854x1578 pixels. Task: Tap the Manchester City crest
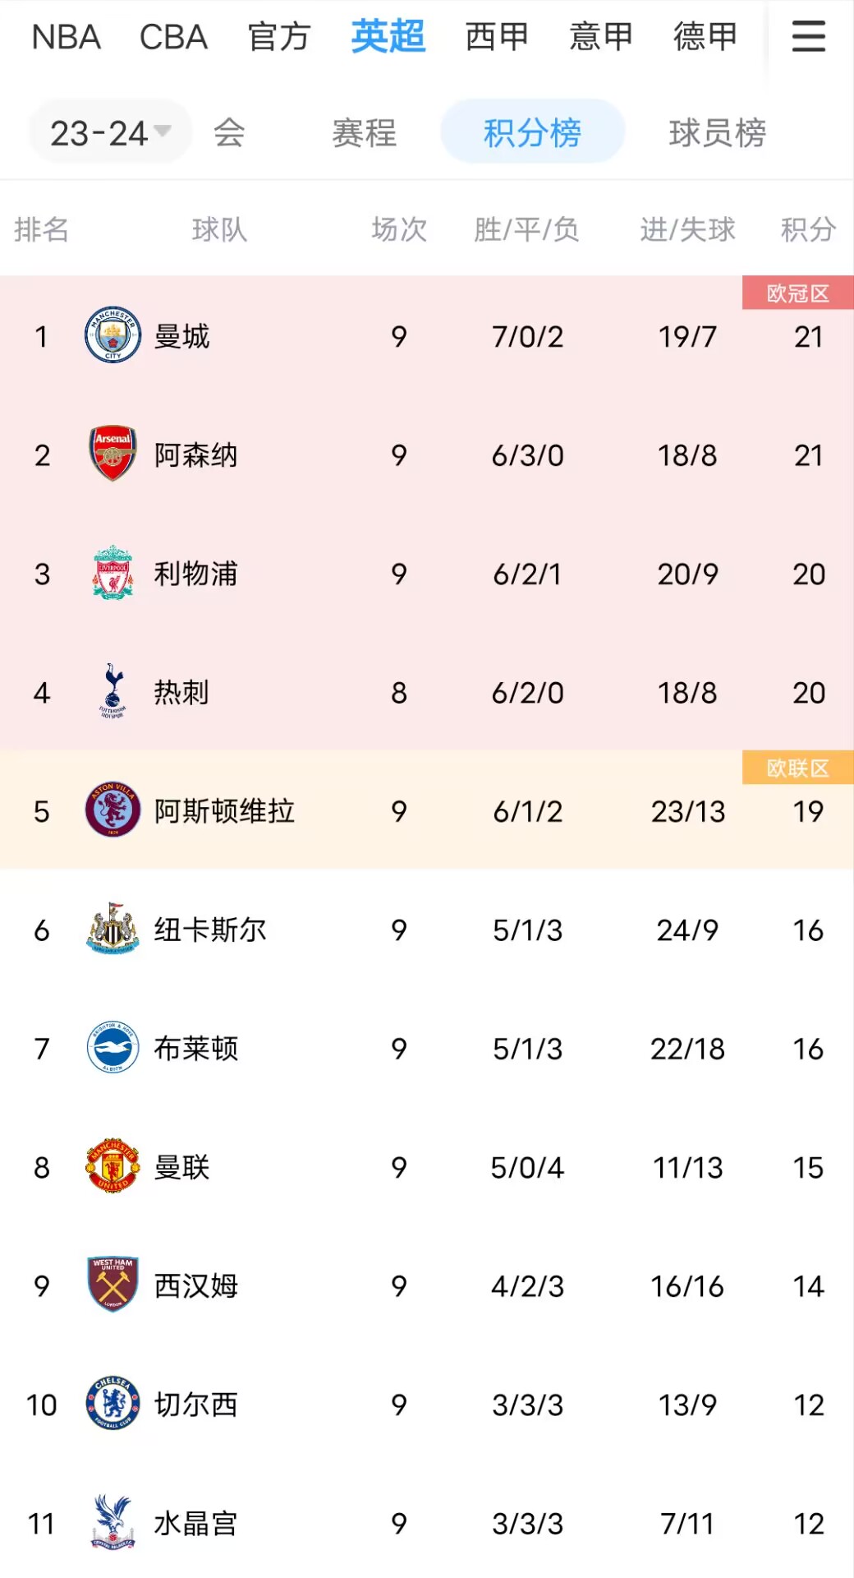112,335
